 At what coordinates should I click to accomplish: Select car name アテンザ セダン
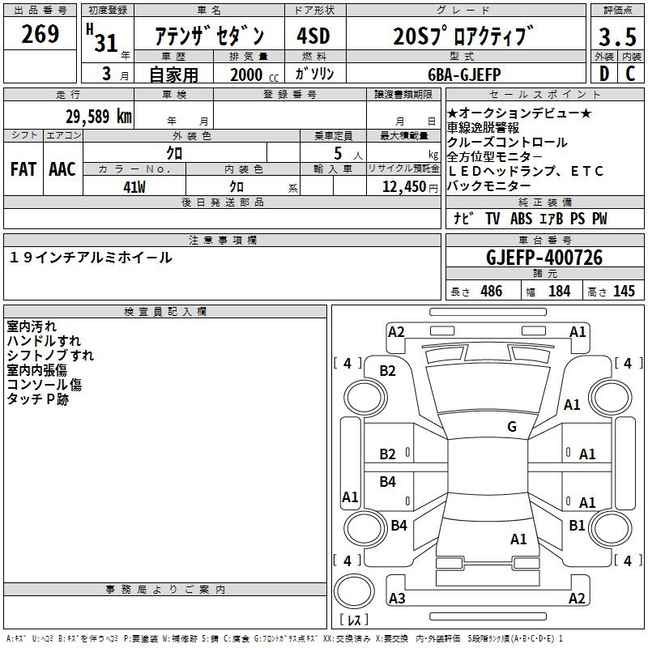[209, 36]
